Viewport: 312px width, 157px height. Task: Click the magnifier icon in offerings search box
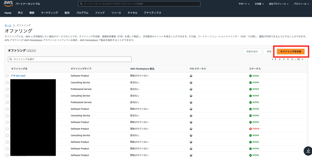(x=11, y=59)
